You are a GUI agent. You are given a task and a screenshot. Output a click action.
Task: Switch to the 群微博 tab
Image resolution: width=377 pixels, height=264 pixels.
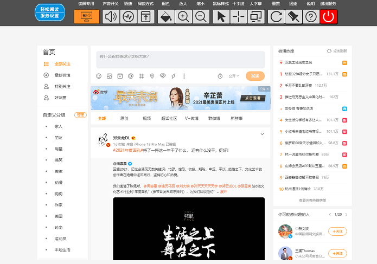(214, 118)
